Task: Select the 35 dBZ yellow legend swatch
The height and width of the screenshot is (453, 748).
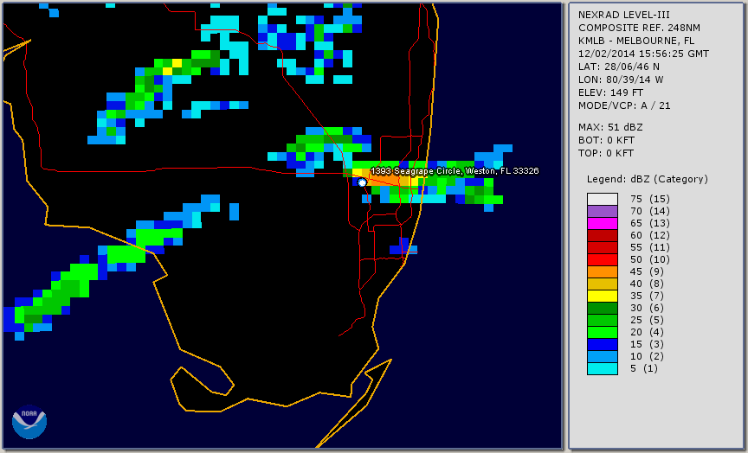Action: coord(603,296)
